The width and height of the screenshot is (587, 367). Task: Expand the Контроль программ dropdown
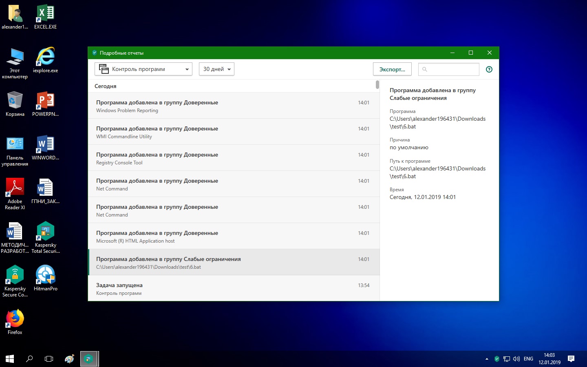[143, 69]
